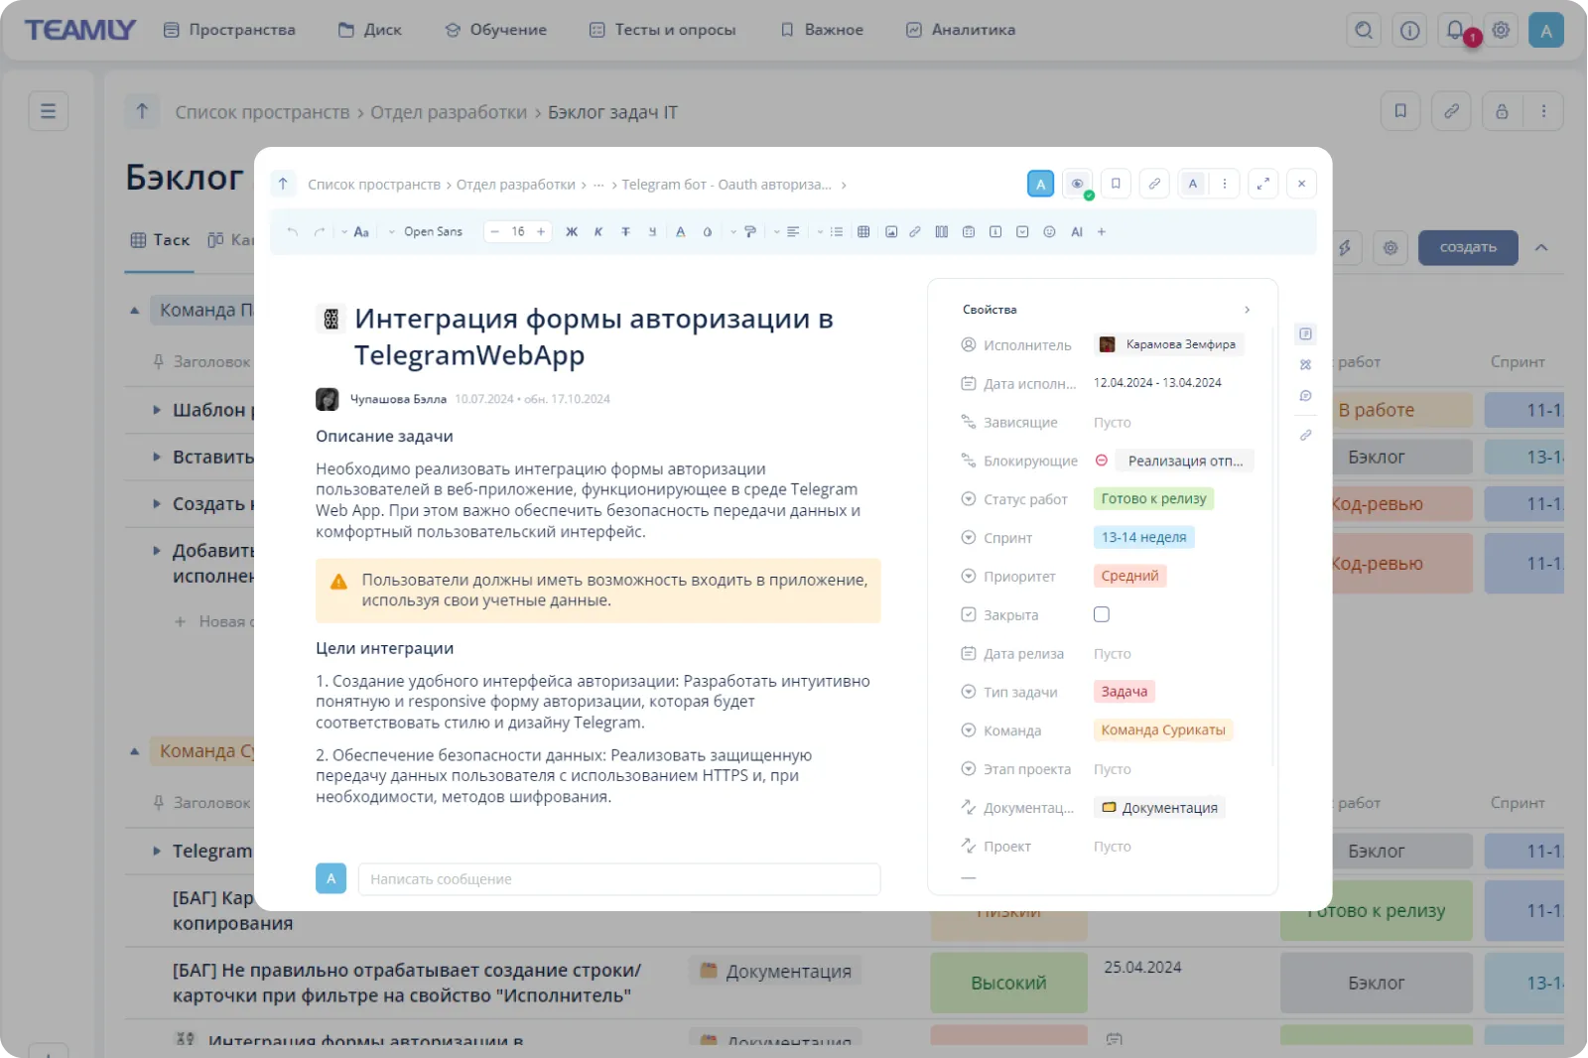1588x1058 pixels.
Task: Open notifications bell with badge
Action: coord(1456,30)
